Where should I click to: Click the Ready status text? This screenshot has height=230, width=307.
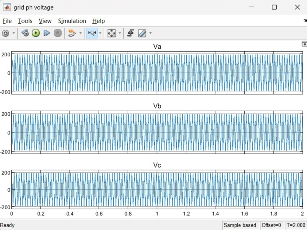point(7,225)
